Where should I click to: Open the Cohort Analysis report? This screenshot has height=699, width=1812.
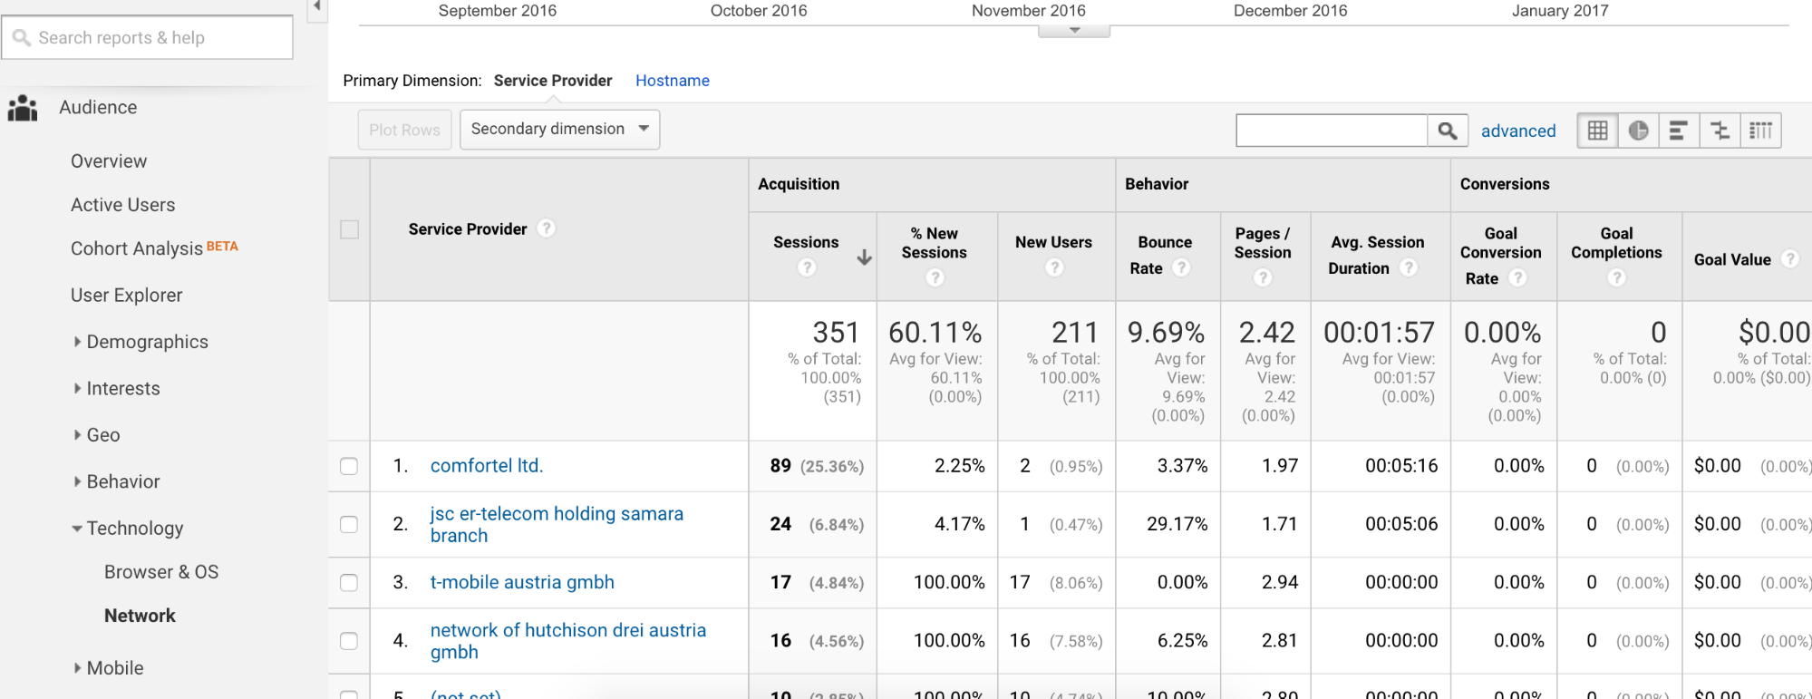pos(137,248)
